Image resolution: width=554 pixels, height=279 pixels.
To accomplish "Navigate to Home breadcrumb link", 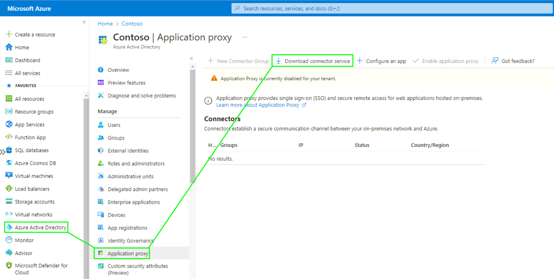I will 105,24.
